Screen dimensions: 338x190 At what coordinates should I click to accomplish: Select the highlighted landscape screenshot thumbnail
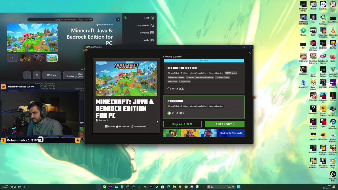click(52, 58)
